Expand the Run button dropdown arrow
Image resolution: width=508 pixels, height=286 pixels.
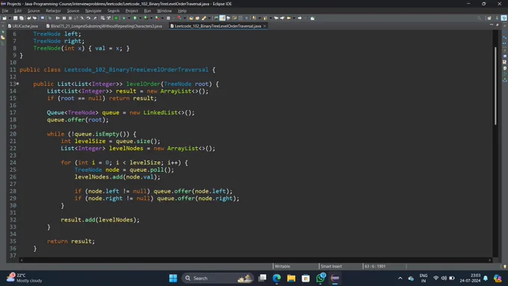(x=140, y=18)
